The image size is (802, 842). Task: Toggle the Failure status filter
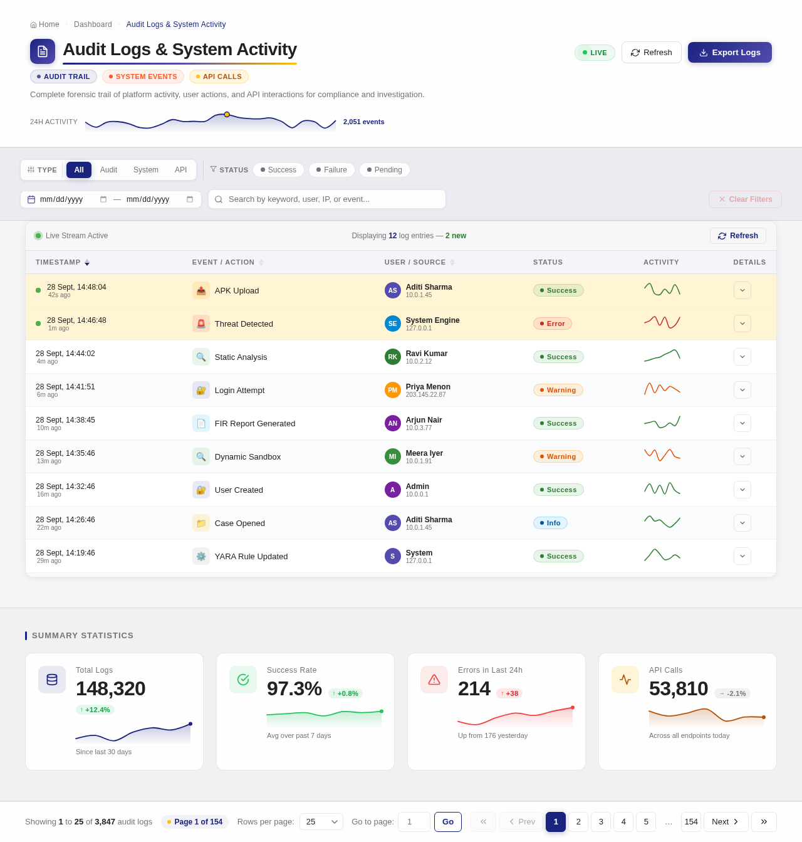tap(331, 170)
